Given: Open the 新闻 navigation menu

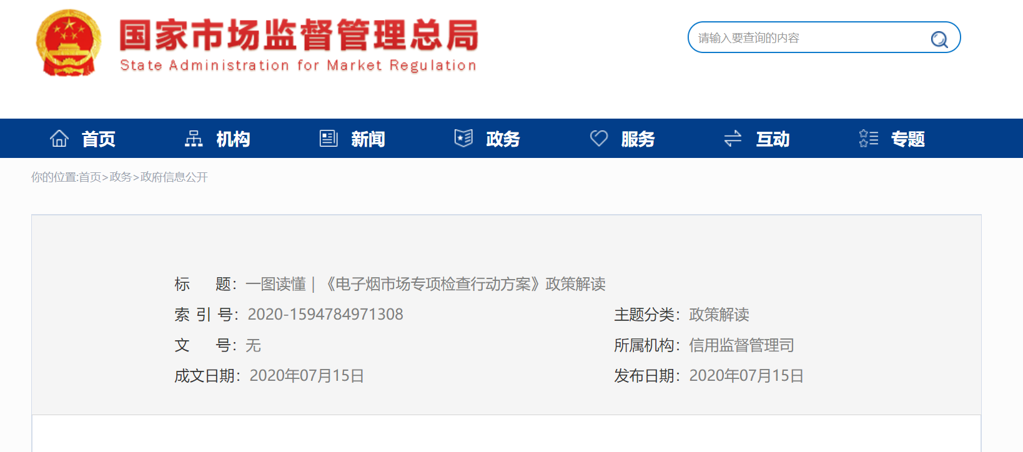Looking at the screenshot, I should (x=368, y=139).
